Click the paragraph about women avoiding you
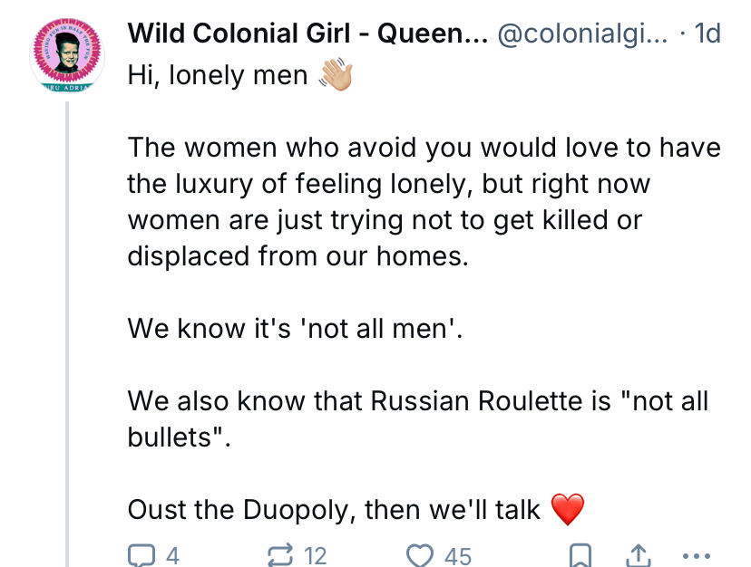Viewport: 751px width, 567px height. 417,200
